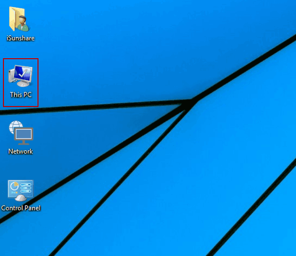Image resolution: width=296 pixels, height=256 pixels.
Task: Select the iSunshare user folder icon
Action: click(19, 19)
